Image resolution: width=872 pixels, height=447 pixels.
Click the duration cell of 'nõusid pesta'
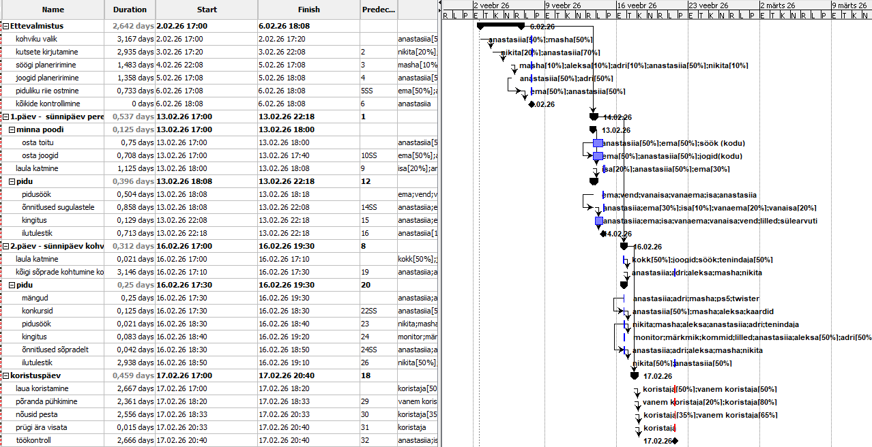130,414
